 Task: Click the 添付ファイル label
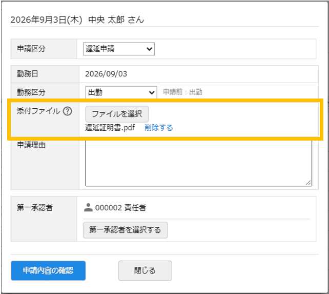pyautogui.click(x=38, y=111)
